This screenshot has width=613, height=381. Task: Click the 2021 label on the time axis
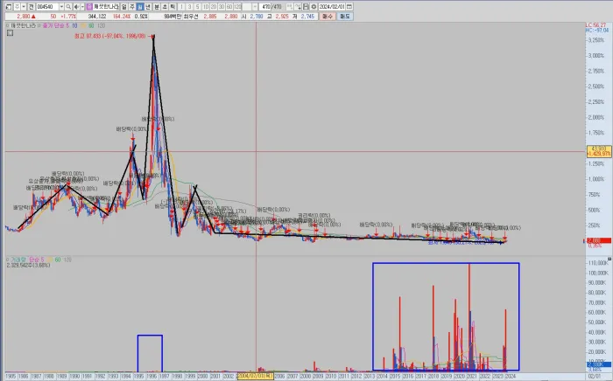tap(472, 376)
